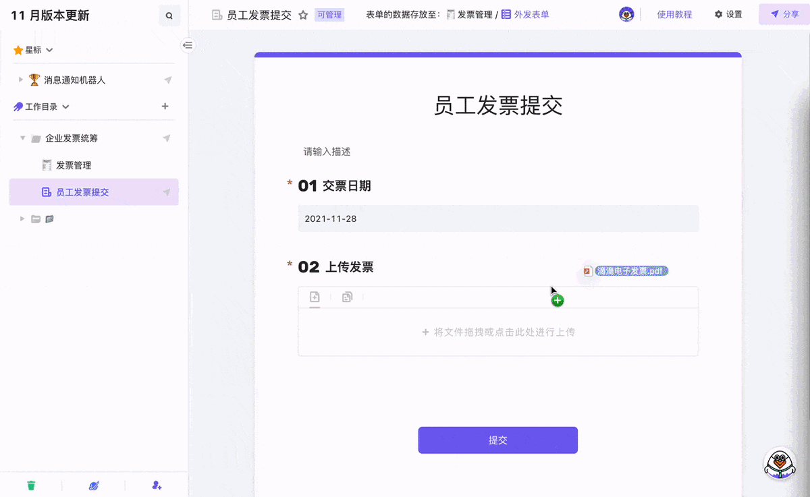Click the add plus icon beside 工作目录
Image resolution: width=810 pixels, height=497 pixels.
(x=165, y=107)
